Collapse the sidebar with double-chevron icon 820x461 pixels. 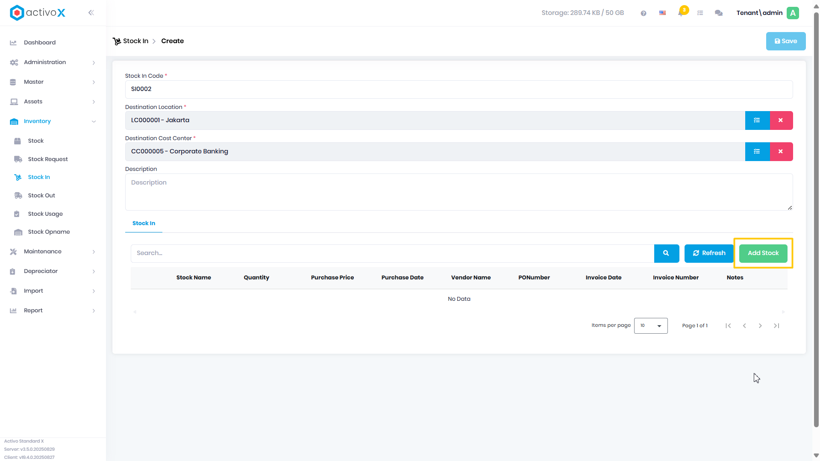(91, 13)
